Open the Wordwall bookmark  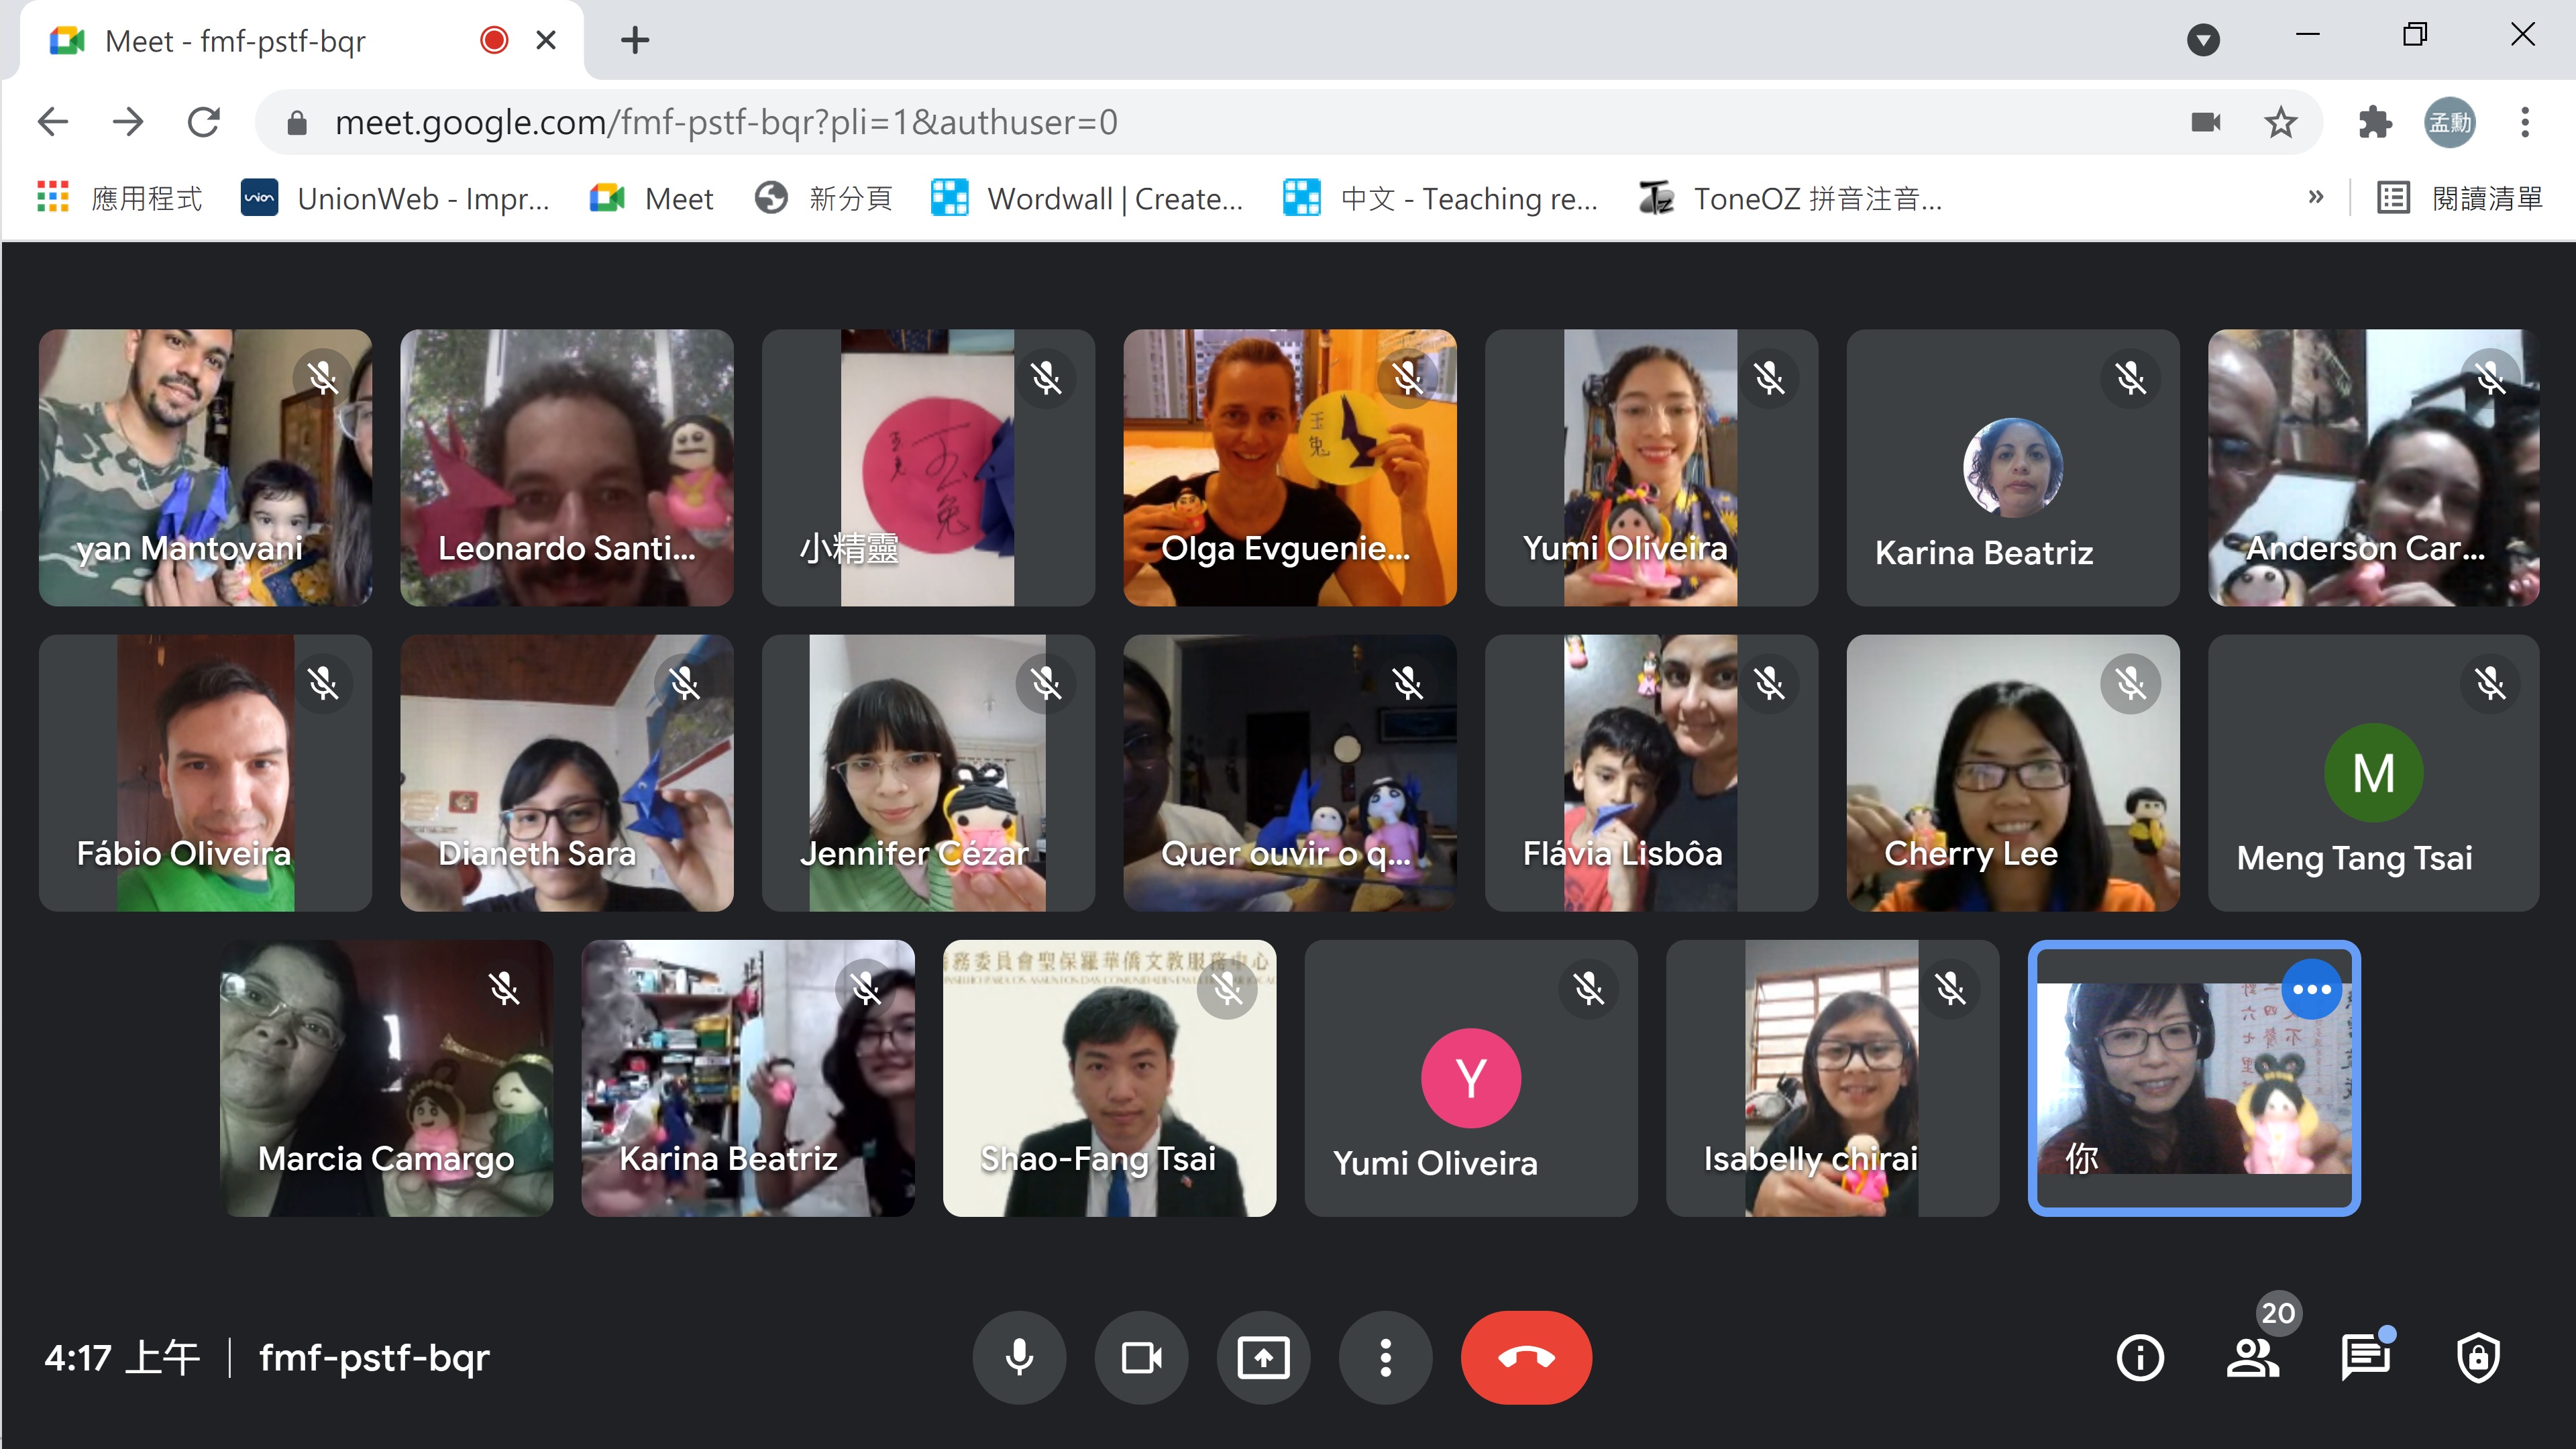1087,198
